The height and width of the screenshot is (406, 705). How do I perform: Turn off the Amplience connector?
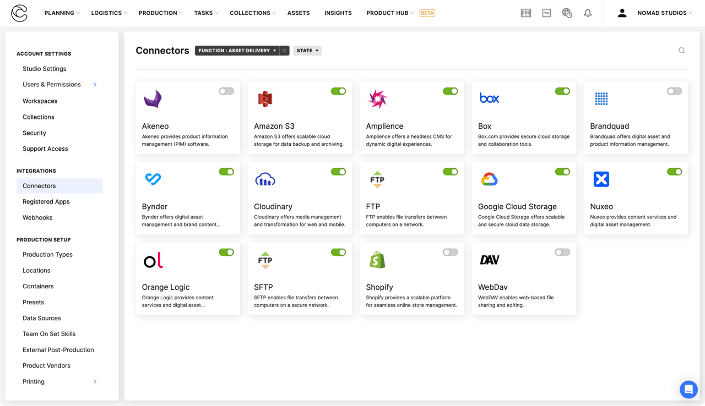click(451, 91)
